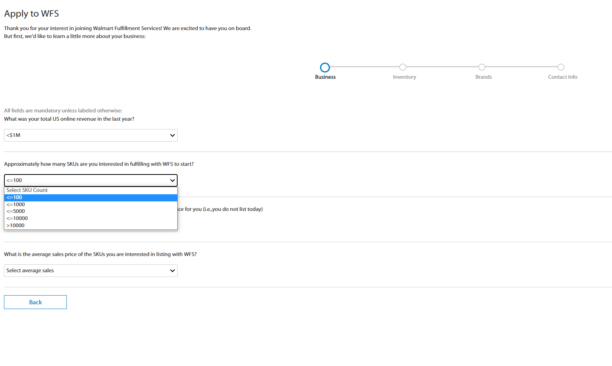The height and width of the screenshot is (366, 612).
Task: Click the Back button
Action: pyautogui.click(x=35, y=302)
